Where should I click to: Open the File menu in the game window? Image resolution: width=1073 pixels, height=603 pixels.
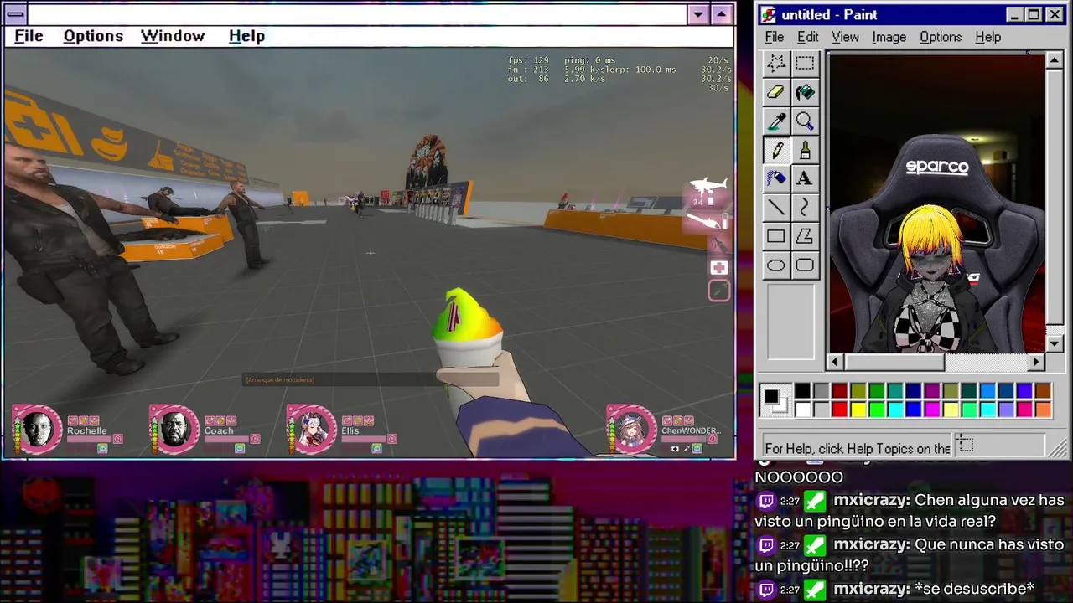click(x=29, y=36)
